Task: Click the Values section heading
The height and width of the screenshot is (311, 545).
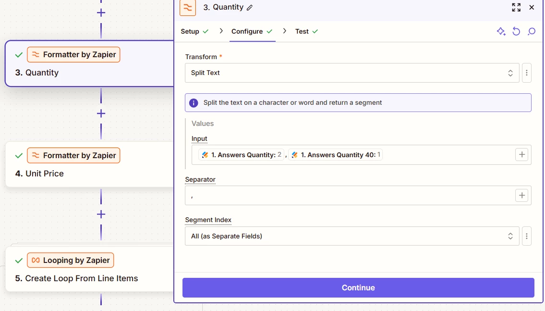Action: [x=203, y=124]
